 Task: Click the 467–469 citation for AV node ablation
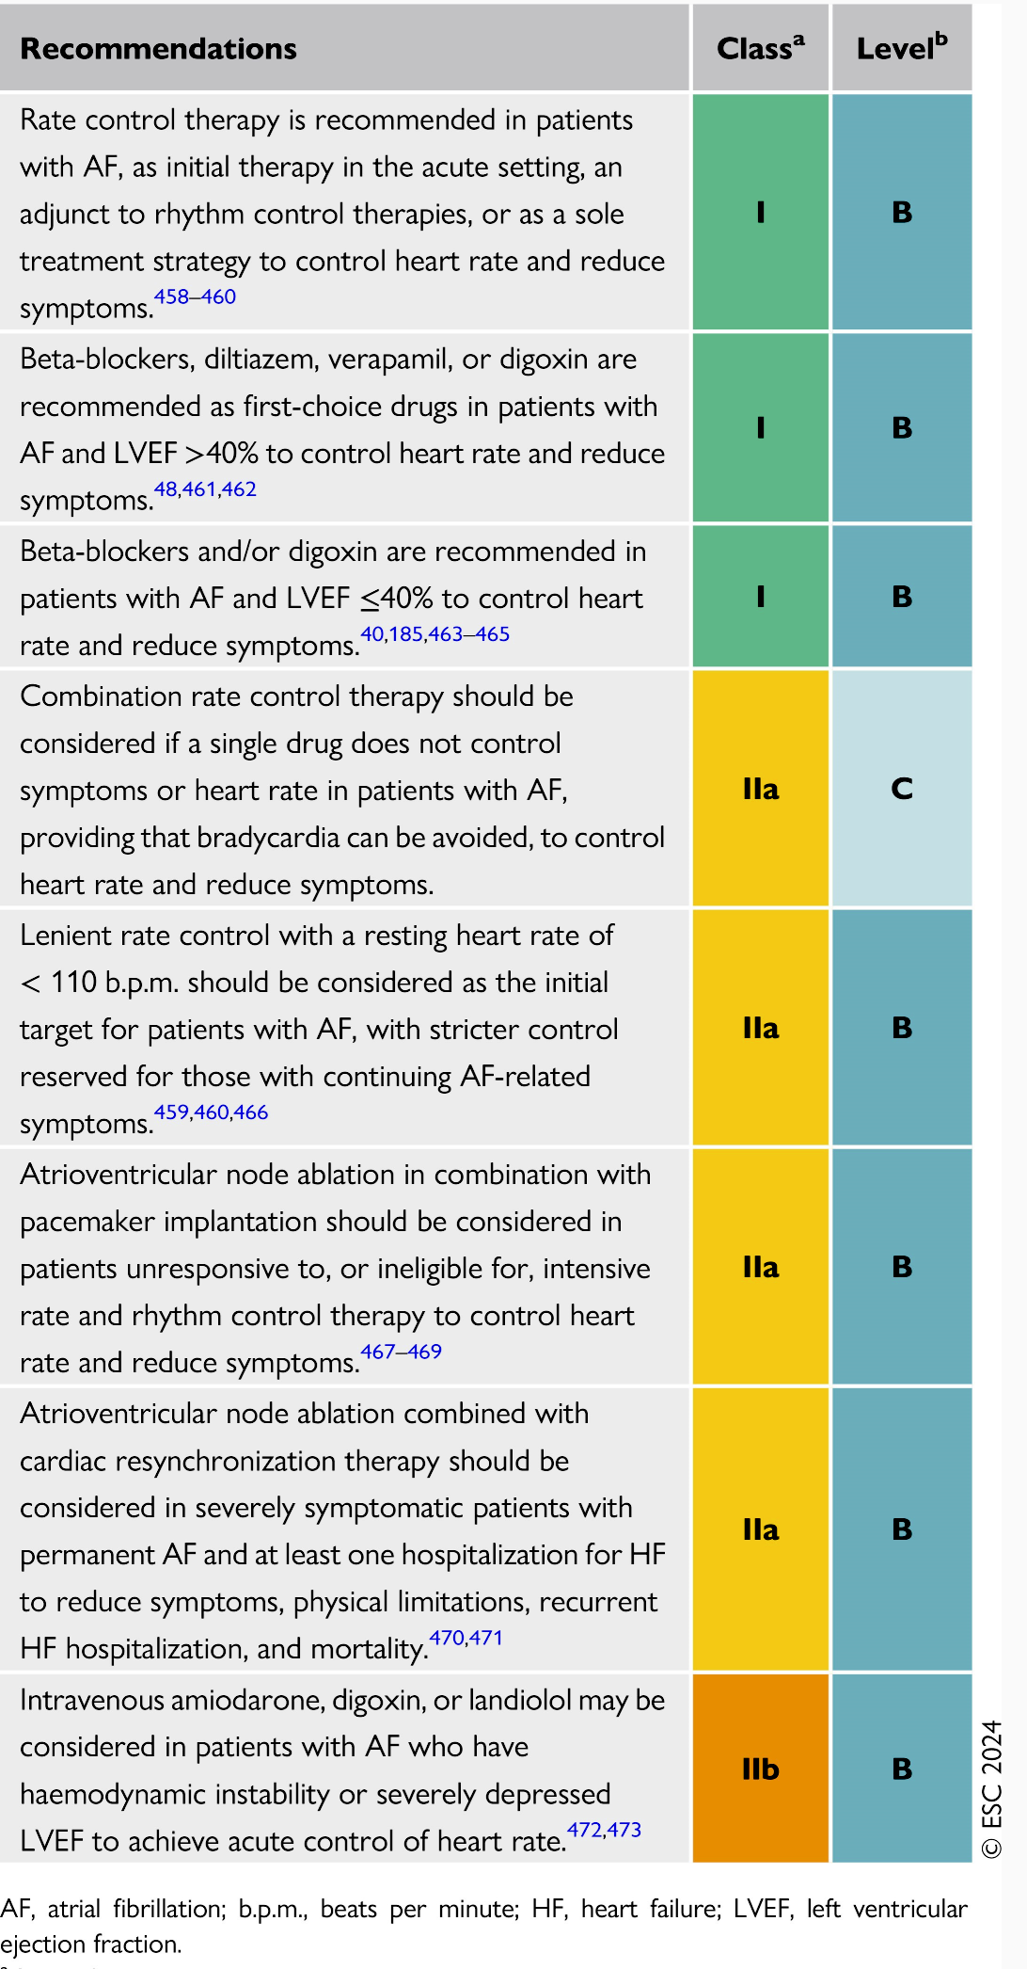[x=401, y=1352]
